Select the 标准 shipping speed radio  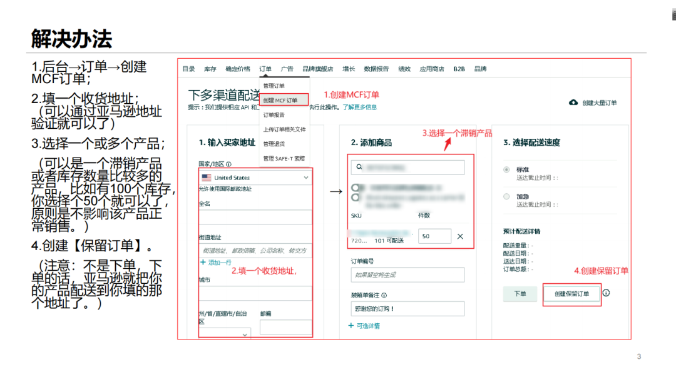(506, 169)
